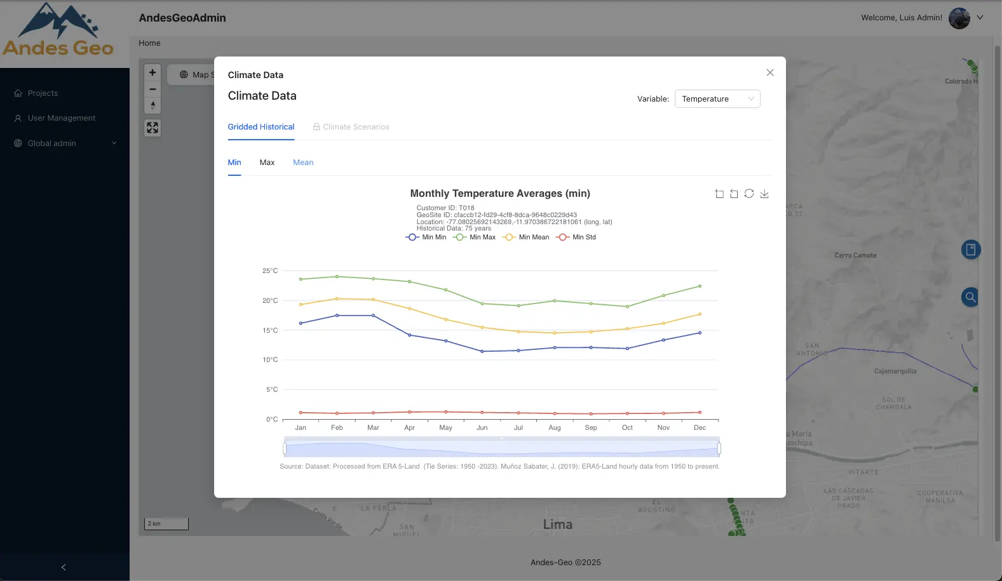Click the Jan point on Min Min line
The width and height of the screenshot is (1002, 581).
[x=301, y=323]
